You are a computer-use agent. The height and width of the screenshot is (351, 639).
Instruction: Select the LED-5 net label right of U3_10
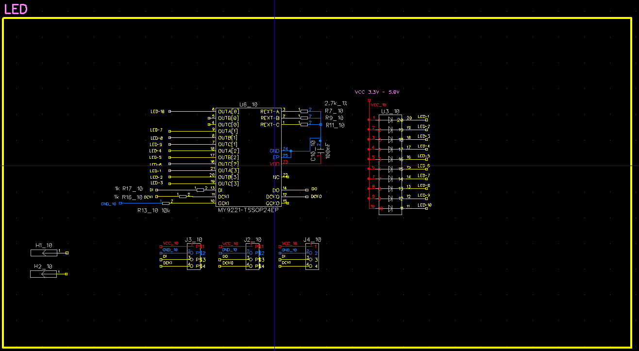click(x=424, y=156)
